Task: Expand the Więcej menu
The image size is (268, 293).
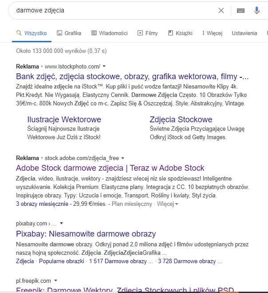Action: pyautogui.click(x=212, y=33)
